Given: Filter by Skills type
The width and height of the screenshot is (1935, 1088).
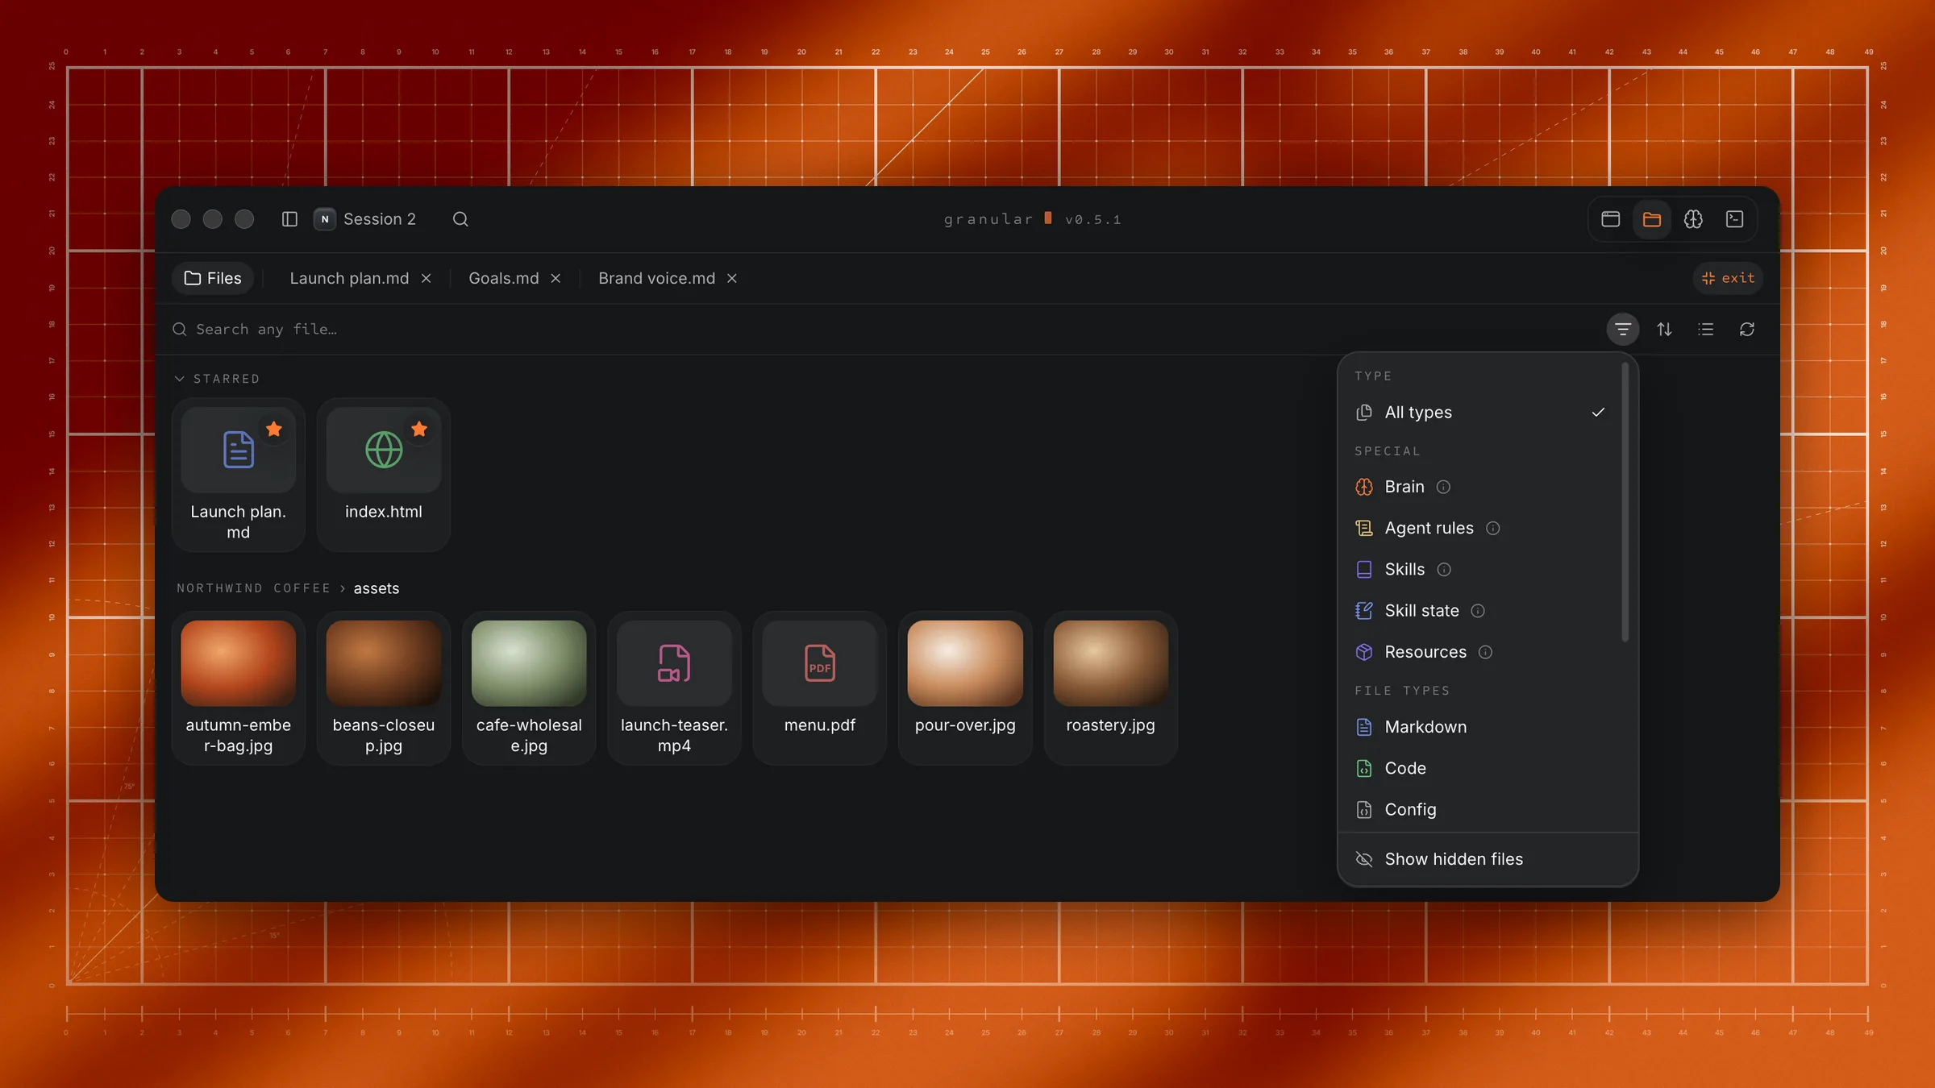Looking at the screenshot, I should [1482, 570].
